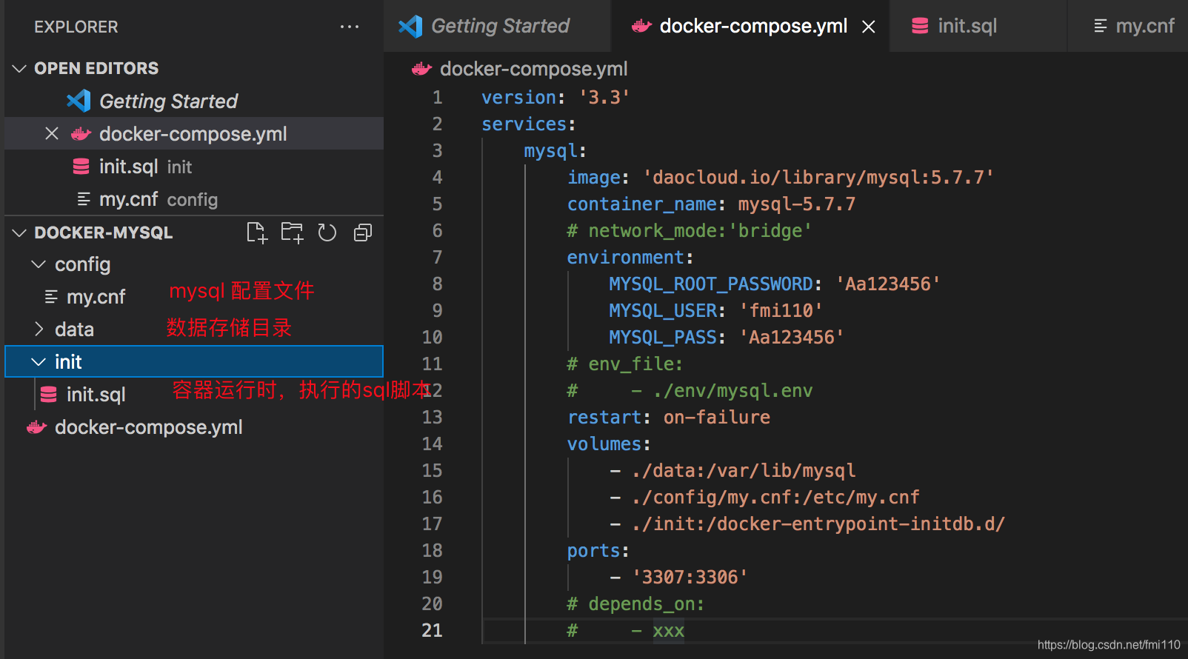
Task: Collapse the OPEN EDITORS section
Action: pyautogui.click(x=19, y=69)
